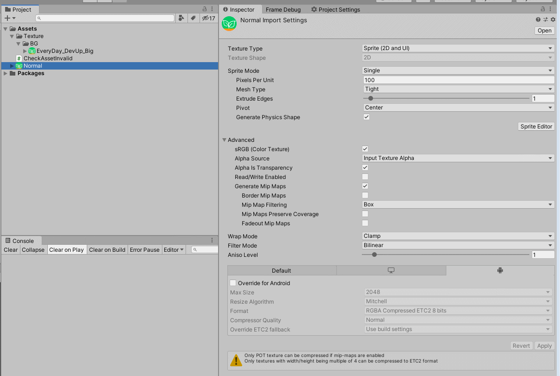Toggle Console Collapse button
This screenshot has height=376, width=560.
(33, 249)
